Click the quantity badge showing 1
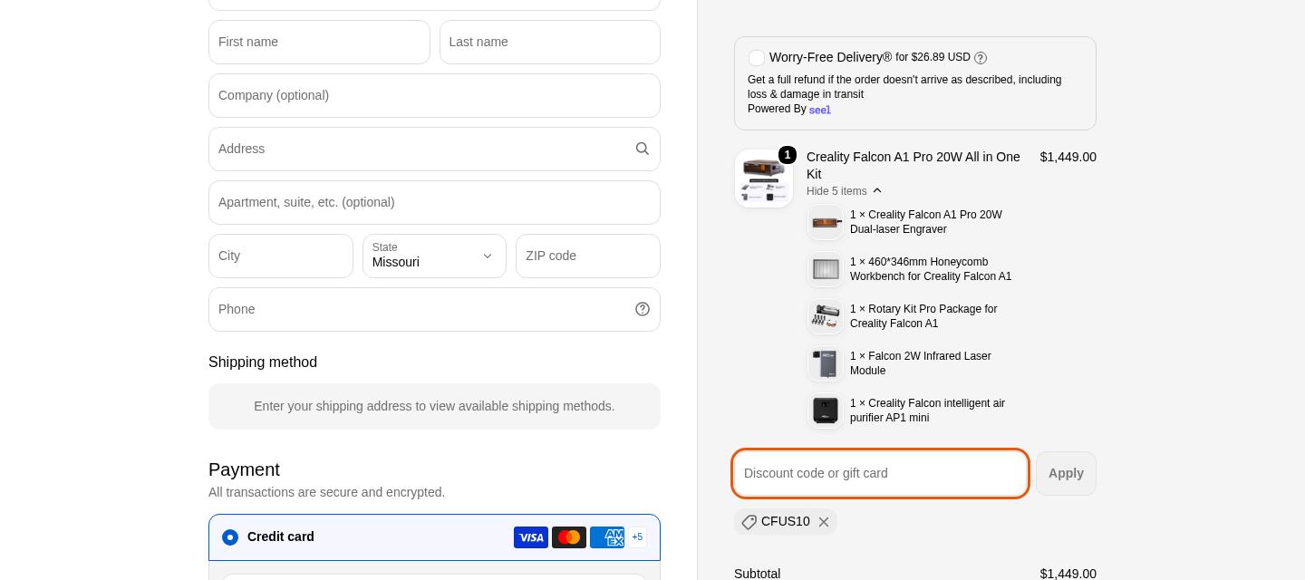The width and height of the screenshot is (1305, 580). (x=788, y=155)
